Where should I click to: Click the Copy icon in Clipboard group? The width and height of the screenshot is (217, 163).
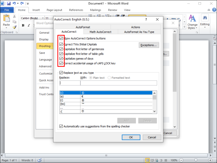pyautogui.click(x=14, y=22)
